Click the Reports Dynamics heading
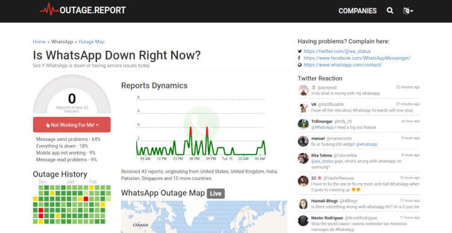The width and height of the screenshot is (452, 233). point(154,85)
